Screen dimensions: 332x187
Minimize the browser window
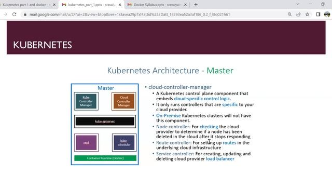(x=310, y=4)
